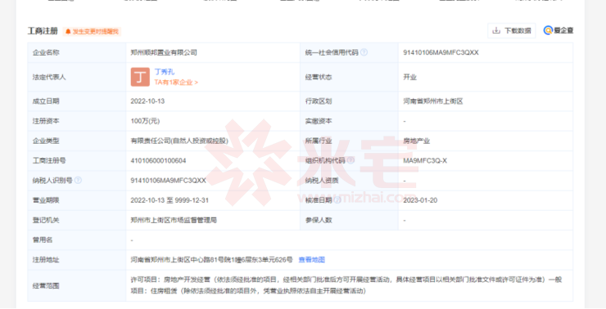Select company type 有限责任公司(自然人投资或控股)
606x309 pixels.
click(179, 141)
